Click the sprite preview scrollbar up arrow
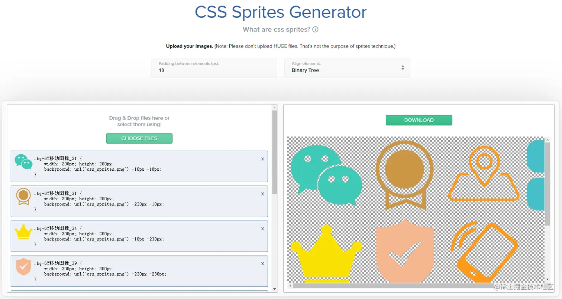The width and height of the screenshot is (562, 299). tap(548, 139)
